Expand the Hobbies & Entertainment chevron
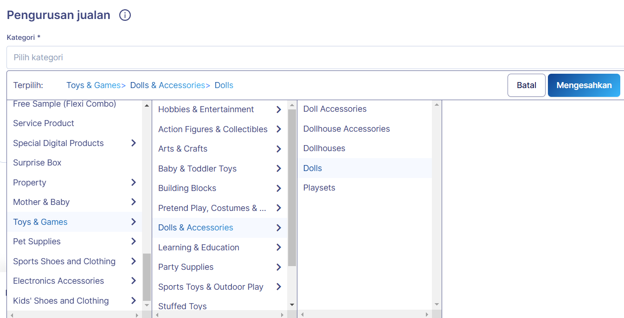Image resolution: width=624 pixels, height=318 pixels. [x=279, y=109]
